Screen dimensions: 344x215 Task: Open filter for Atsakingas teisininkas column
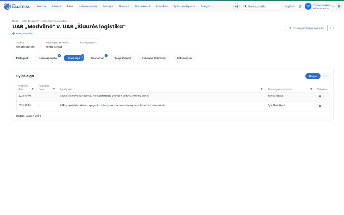click(x=311, y=89)
